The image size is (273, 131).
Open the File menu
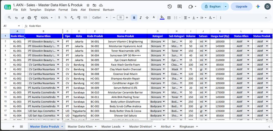point(15,10)
